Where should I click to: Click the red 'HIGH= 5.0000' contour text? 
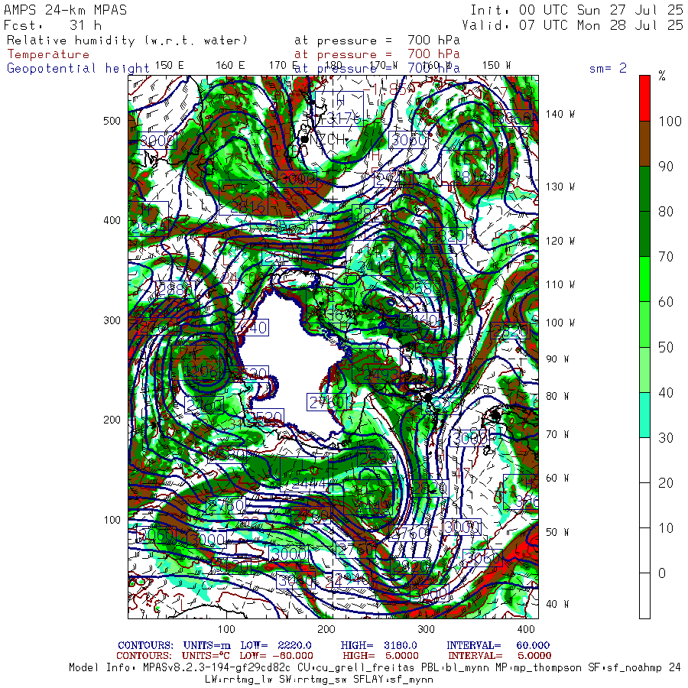tap(381, 656)
